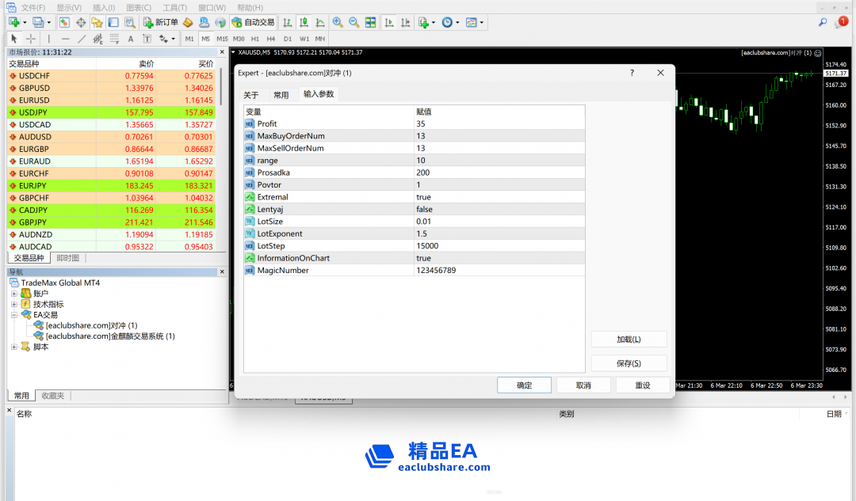The image size is (856, 501).
Task: Click the New Order (新订单) toolbar button
Action: click(x=161, y=22)
